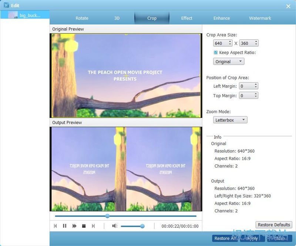Decrease crop area height value
The image size is (296, 246).
[256, 44]
